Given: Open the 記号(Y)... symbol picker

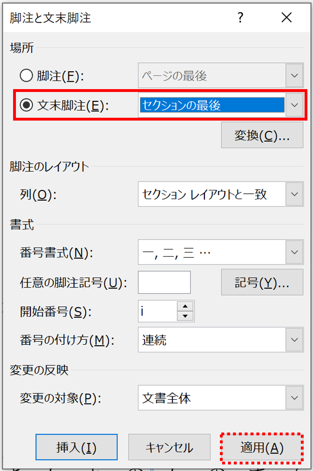Looking at the screenshot, I should click(262, 282).
